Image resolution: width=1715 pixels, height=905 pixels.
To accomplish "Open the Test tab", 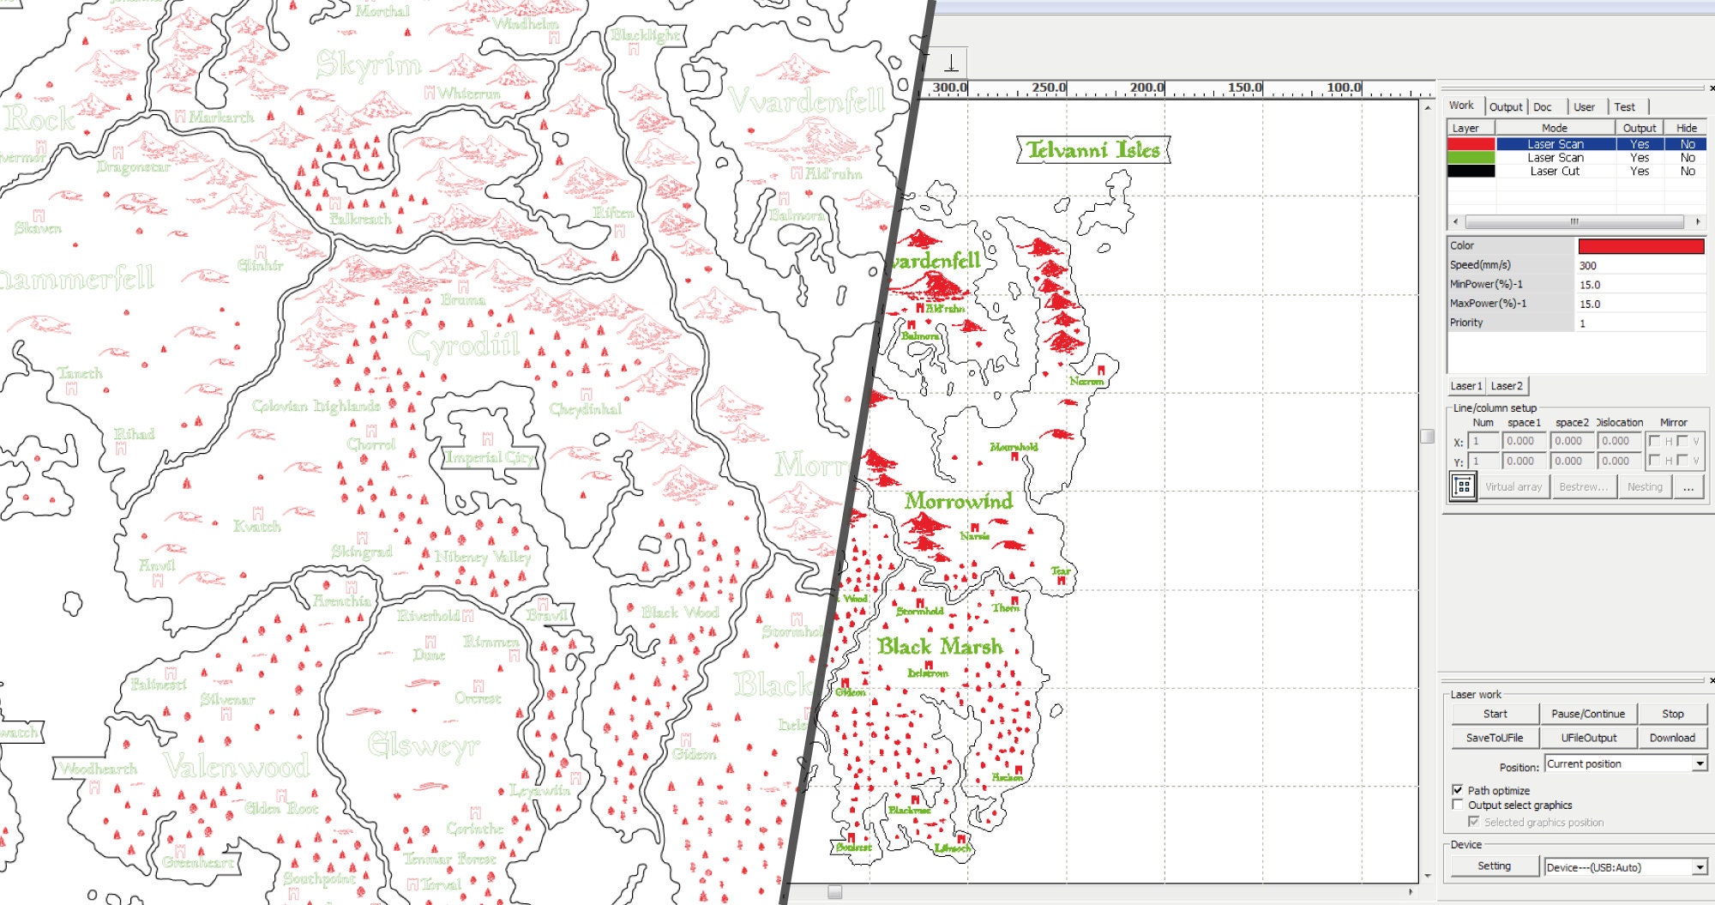I will pos(1625,107).
